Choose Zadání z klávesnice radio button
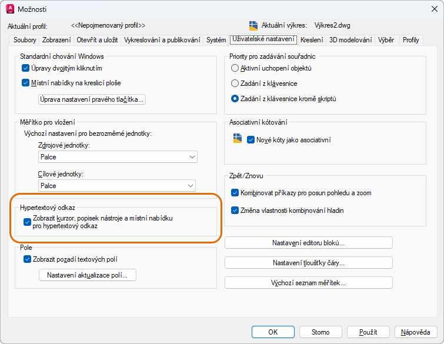This screenshot has width=444, height=344. [235, 84]
